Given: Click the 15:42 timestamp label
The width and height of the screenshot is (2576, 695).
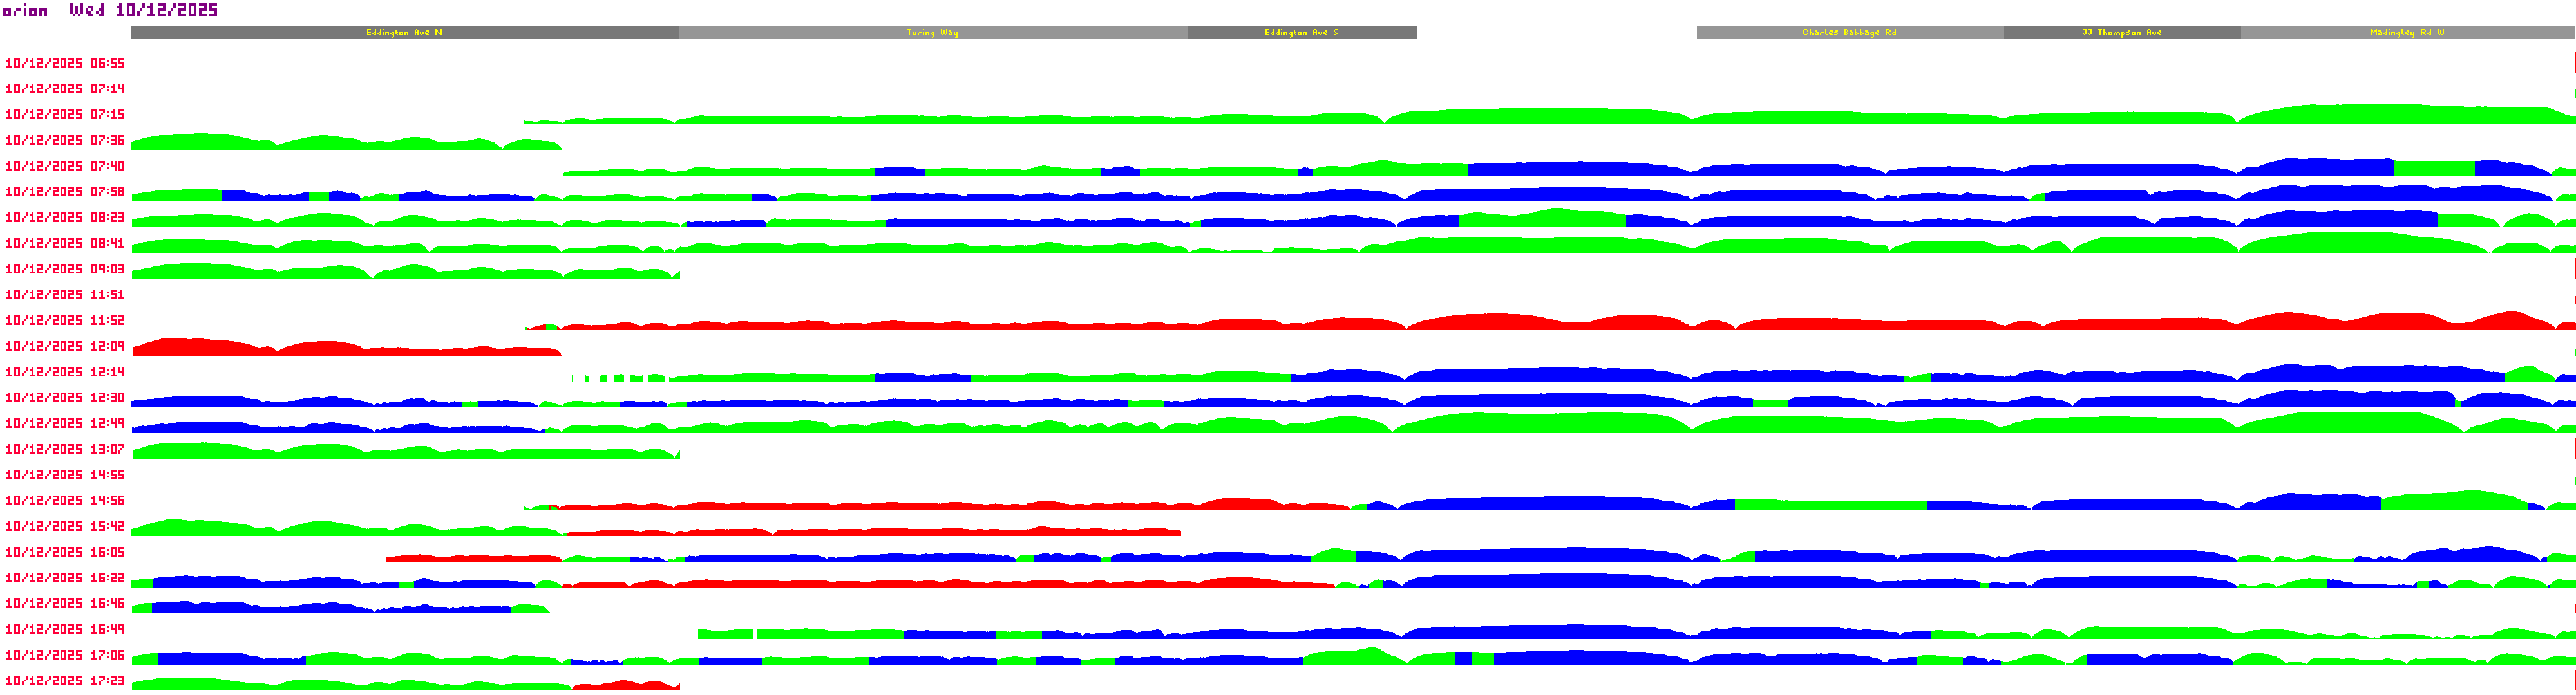Looking at the screenshot, I should coord(65,526).
